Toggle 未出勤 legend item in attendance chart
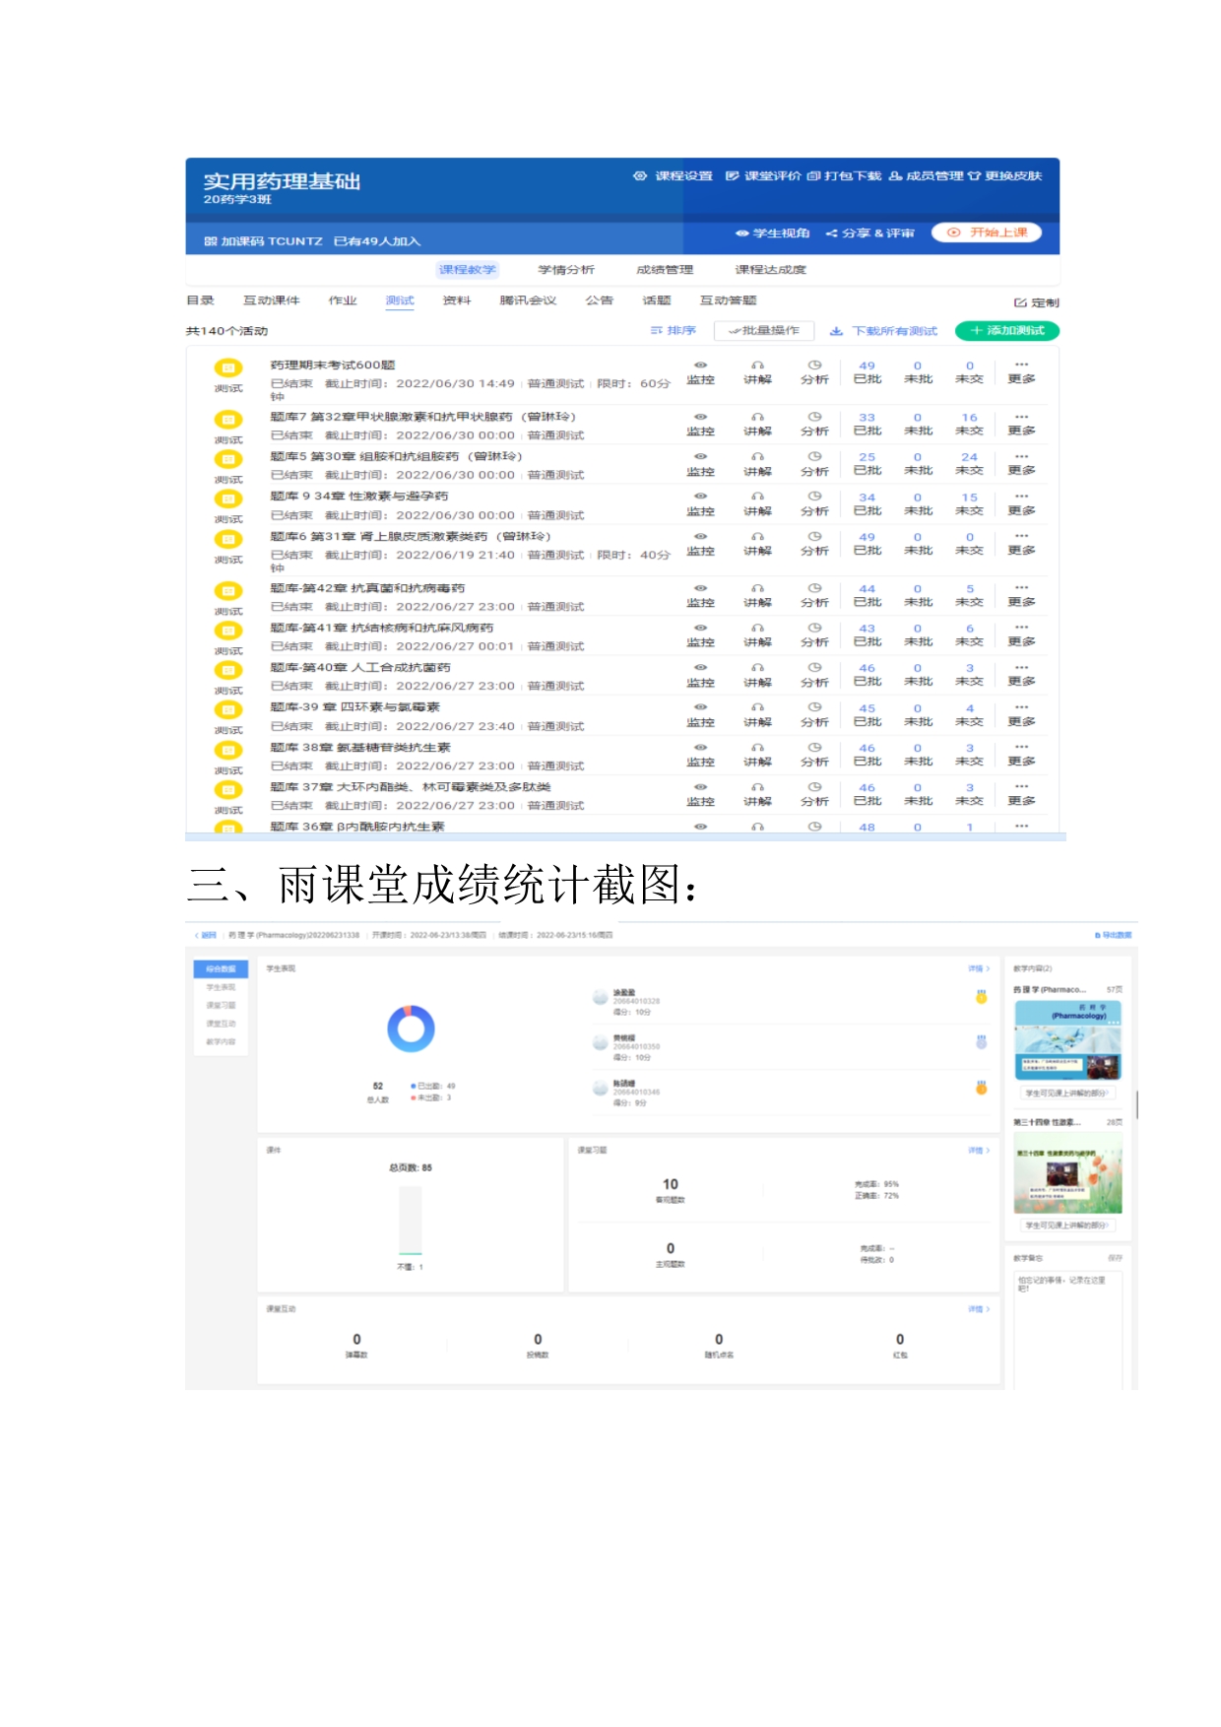Viewport: 1221px width, 1727px height. (x=432, y=1097)
